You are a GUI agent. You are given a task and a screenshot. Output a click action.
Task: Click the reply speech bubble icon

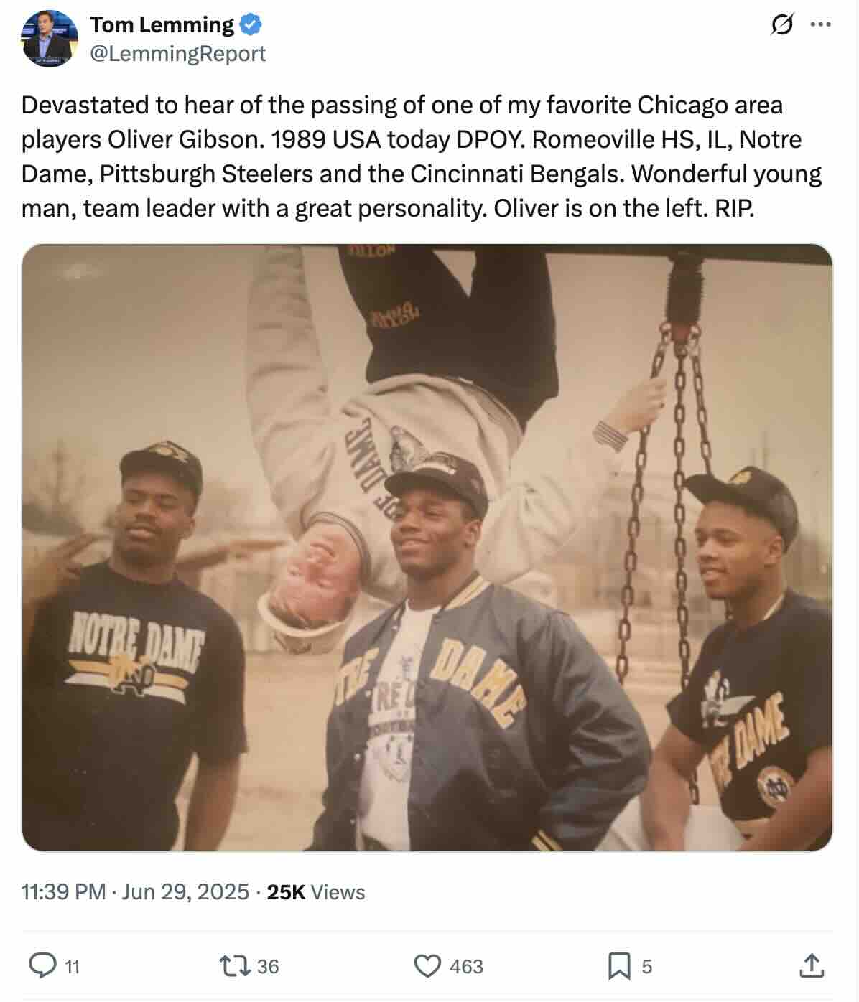[x=42, y=965]
